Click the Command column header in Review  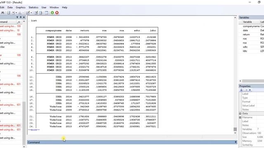pos(8,22)
